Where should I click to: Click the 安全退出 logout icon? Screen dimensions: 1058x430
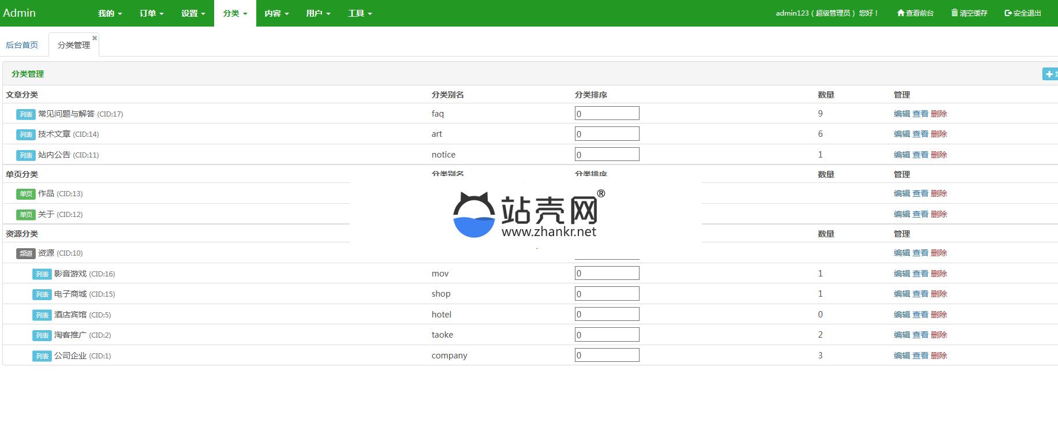1008,13
